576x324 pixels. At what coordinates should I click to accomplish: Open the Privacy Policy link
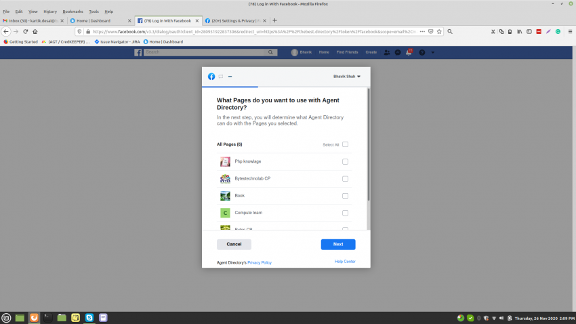tap(260, 262)
